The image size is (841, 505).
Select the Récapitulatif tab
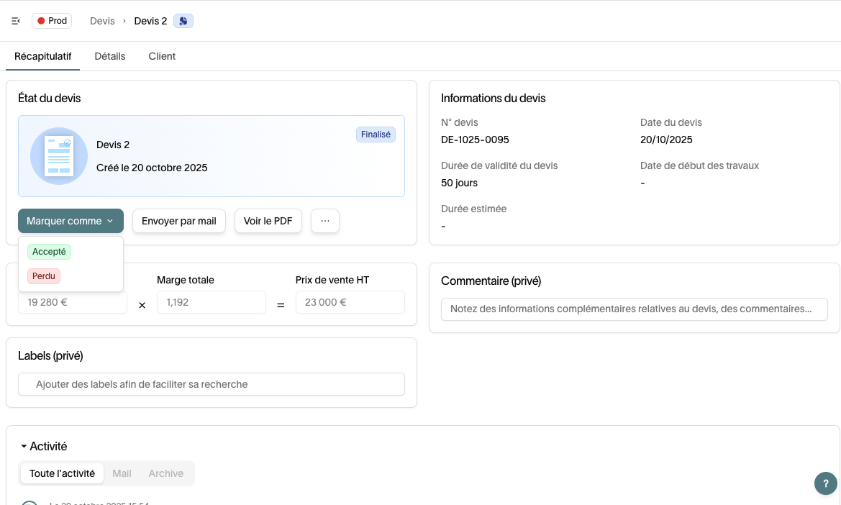coord(43,56)
